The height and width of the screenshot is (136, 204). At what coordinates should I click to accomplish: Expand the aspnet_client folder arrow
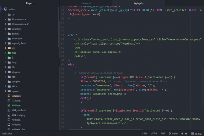tap(6, 43)
